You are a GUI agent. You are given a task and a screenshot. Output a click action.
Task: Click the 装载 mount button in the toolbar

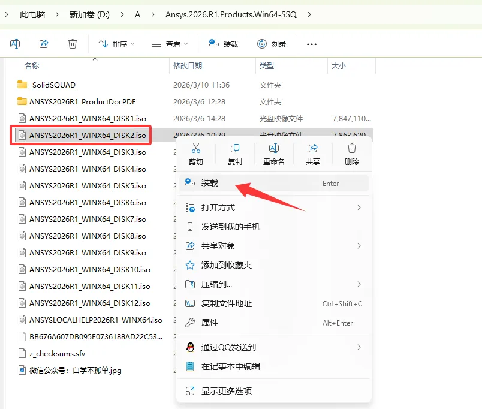point(224,44)
